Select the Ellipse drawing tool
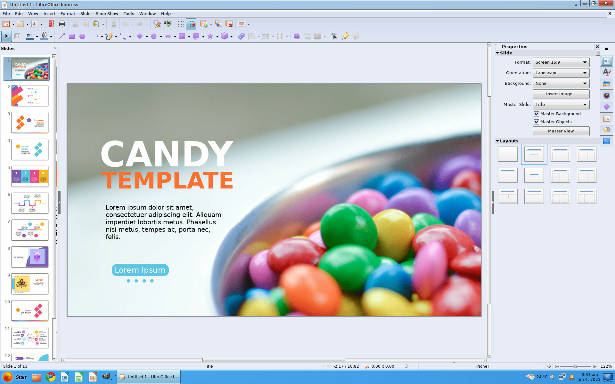615x384 pixels. tap(82, 36)
